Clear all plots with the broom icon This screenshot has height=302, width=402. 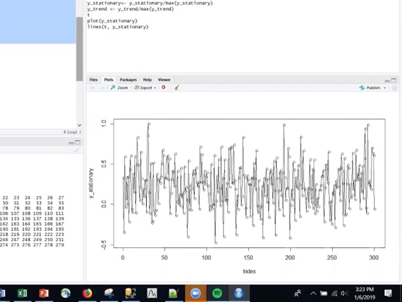click(x=176, y=87)
